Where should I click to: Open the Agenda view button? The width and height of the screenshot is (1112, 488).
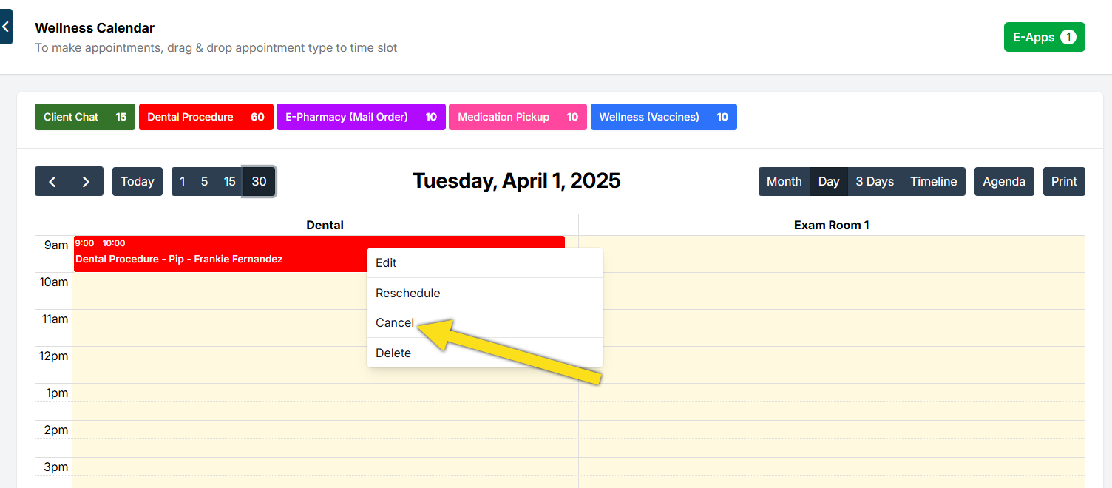click(x=1003, y=182)
